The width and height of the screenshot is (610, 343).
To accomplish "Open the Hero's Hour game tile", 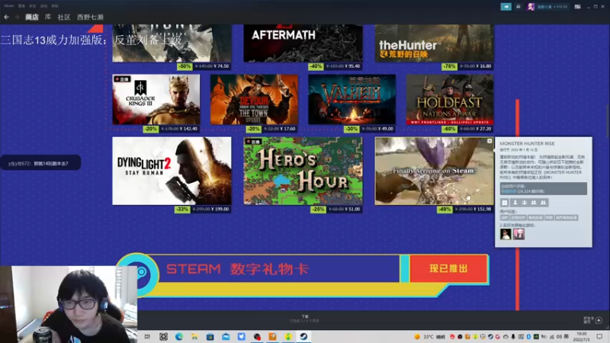I will coord(303,171).
